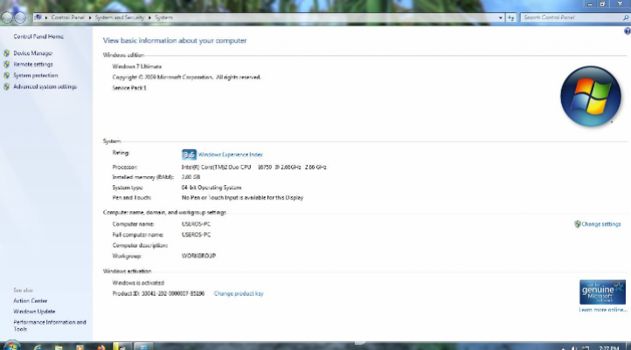Click the search magnifier icon
Image resolution: width=631 pixels, height=350 pixels.
click(x=626, y=17)
